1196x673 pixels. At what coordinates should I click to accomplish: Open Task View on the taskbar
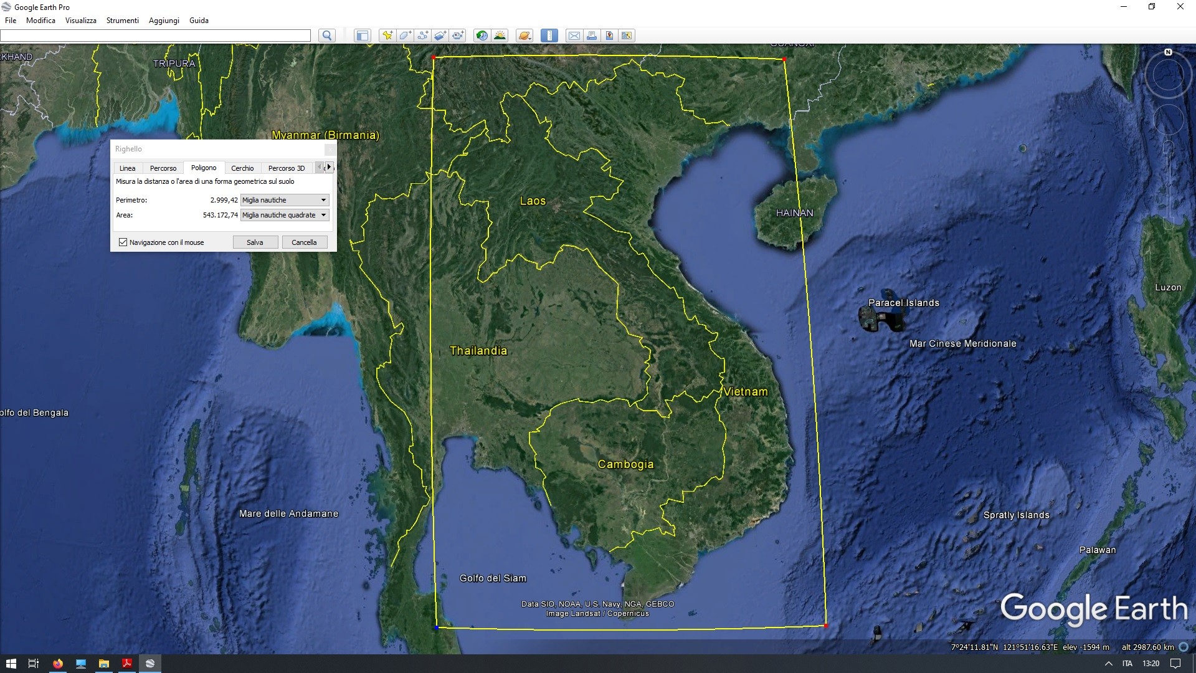click(x=34, y=664)
